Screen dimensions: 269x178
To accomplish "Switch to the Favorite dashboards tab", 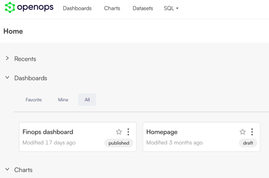I will pos(34,100).
